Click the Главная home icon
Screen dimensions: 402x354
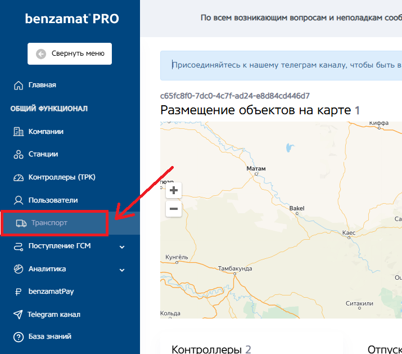tap(19, 85)
